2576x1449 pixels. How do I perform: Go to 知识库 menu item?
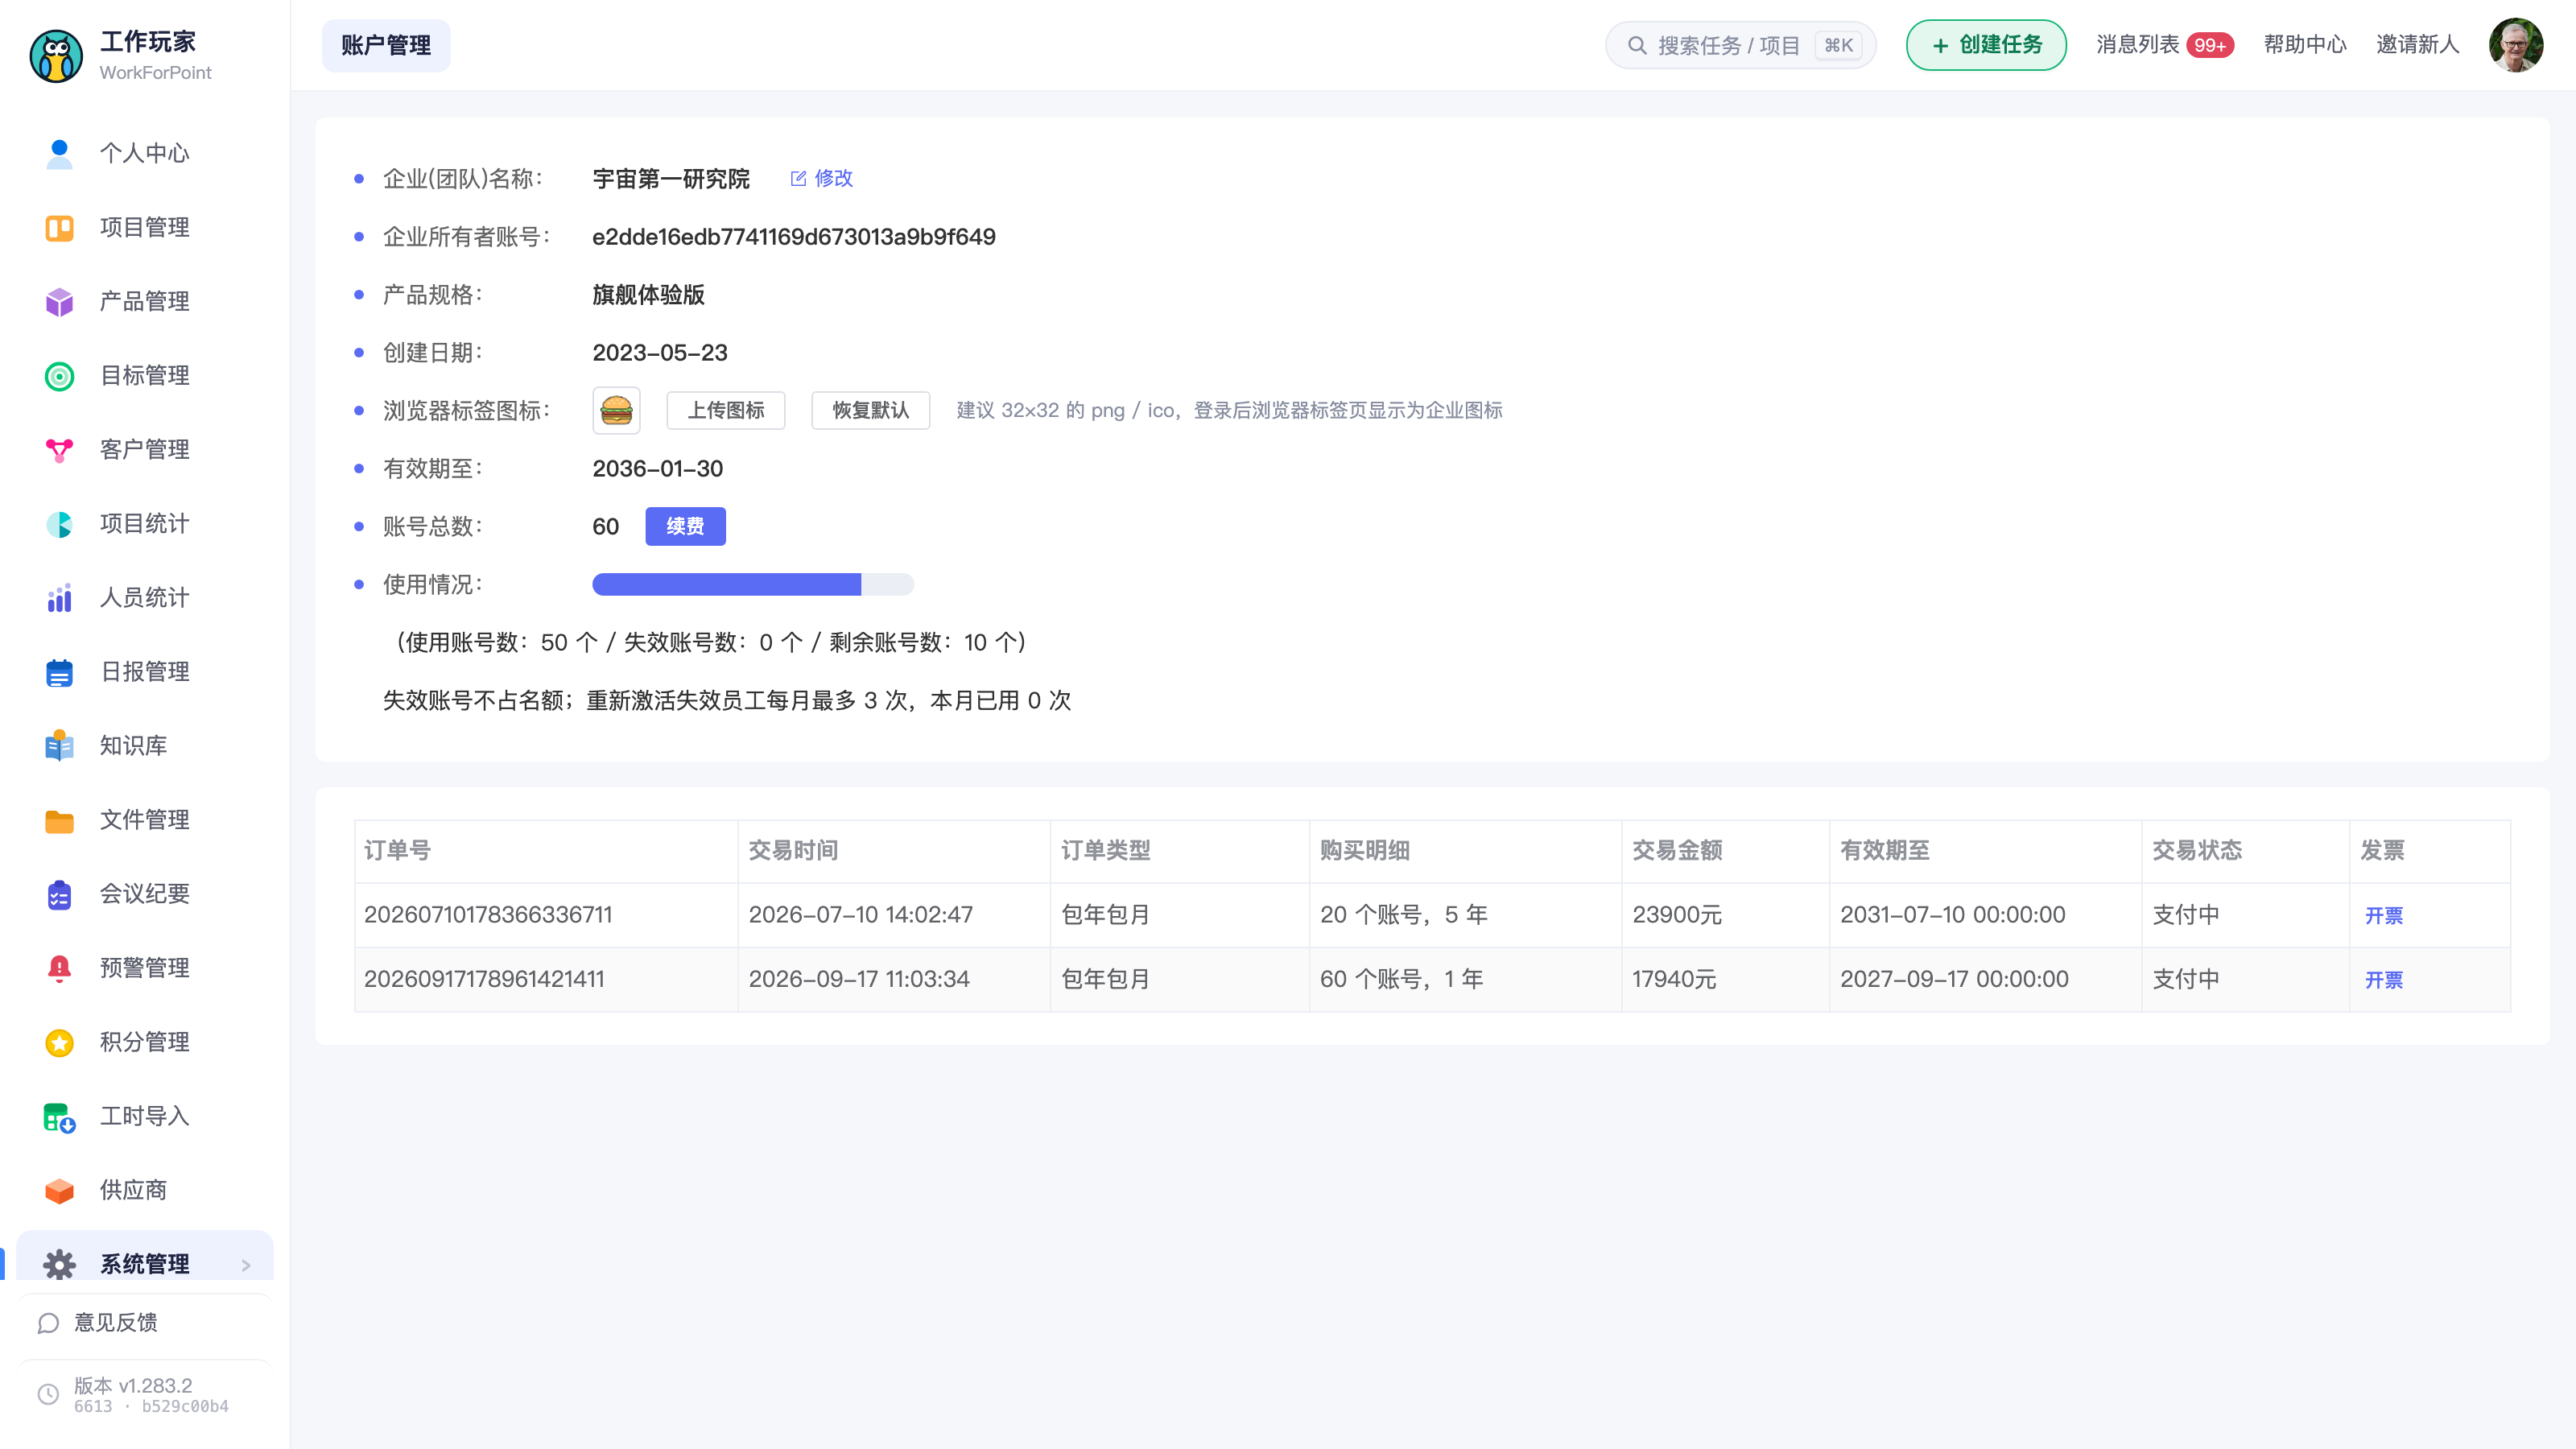point(145,746)
